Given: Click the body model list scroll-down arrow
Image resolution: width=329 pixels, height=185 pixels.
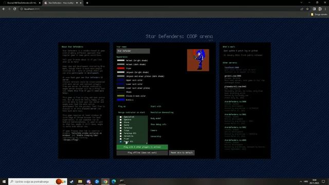Looking at the screenshot, I should coord(147,143).
